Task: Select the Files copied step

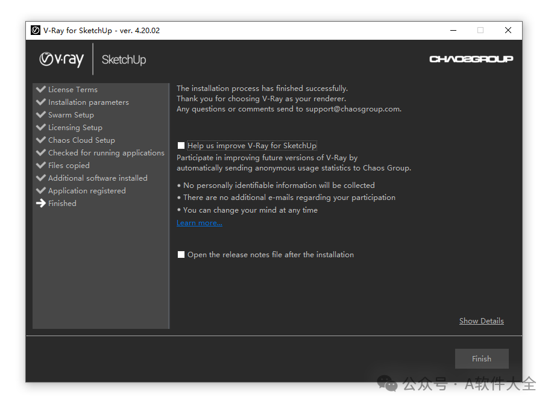Action: pyautogui.click(x=69, y=166)
